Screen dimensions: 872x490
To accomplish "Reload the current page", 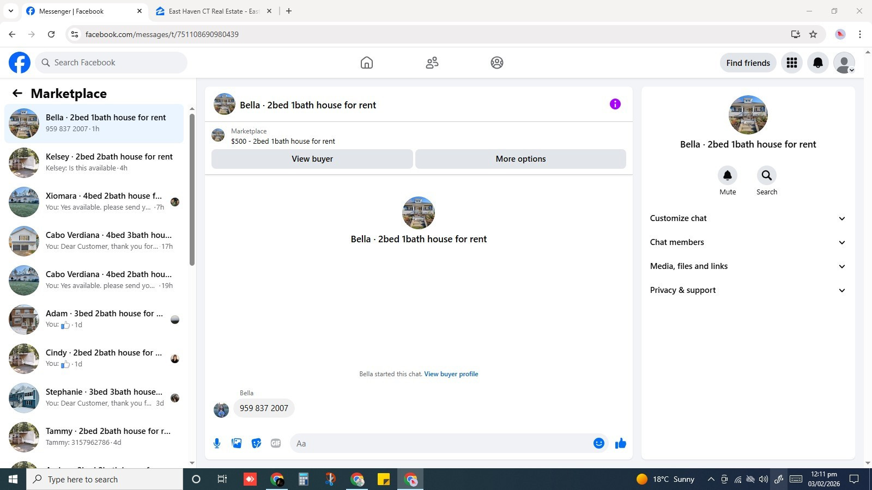I will click(x=51, y=34).
